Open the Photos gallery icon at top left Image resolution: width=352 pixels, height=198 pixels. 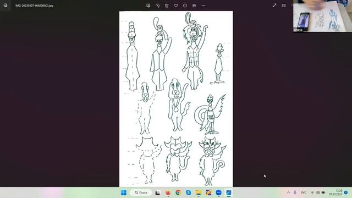pos(5,5)
